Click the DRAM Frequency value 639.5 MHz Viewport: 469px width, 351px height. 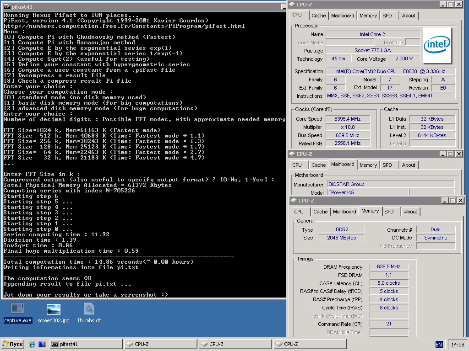point(389,266)
